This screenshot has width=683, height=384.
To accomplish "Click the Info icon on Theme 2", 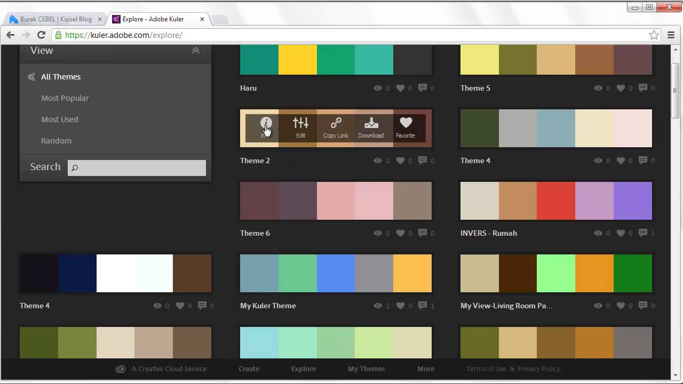I will pos(266,124).
